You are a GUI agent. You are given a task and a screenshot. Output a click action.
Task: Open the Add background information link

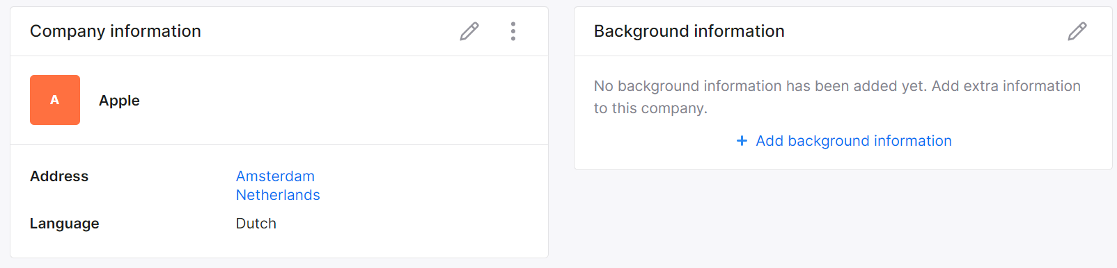click(854, 141)
